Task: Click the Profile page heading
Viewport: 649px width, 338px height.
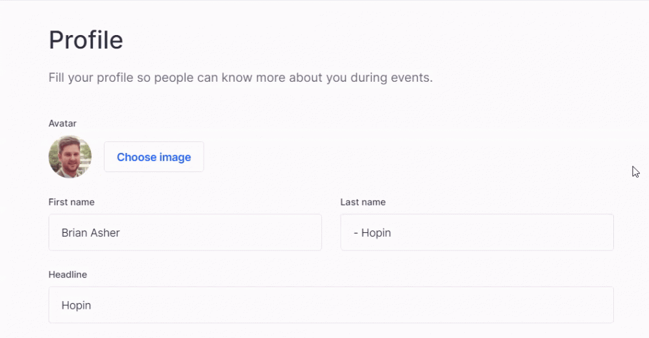Action: [x=86, y=40]
